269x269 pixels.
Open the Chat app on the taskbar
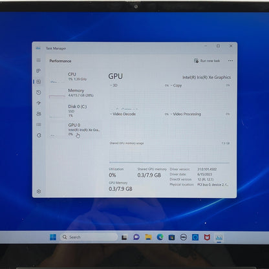[136, 237]
